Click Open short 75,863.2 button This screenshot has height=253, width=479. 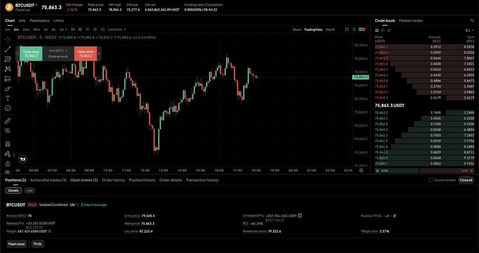coord(85,54)
